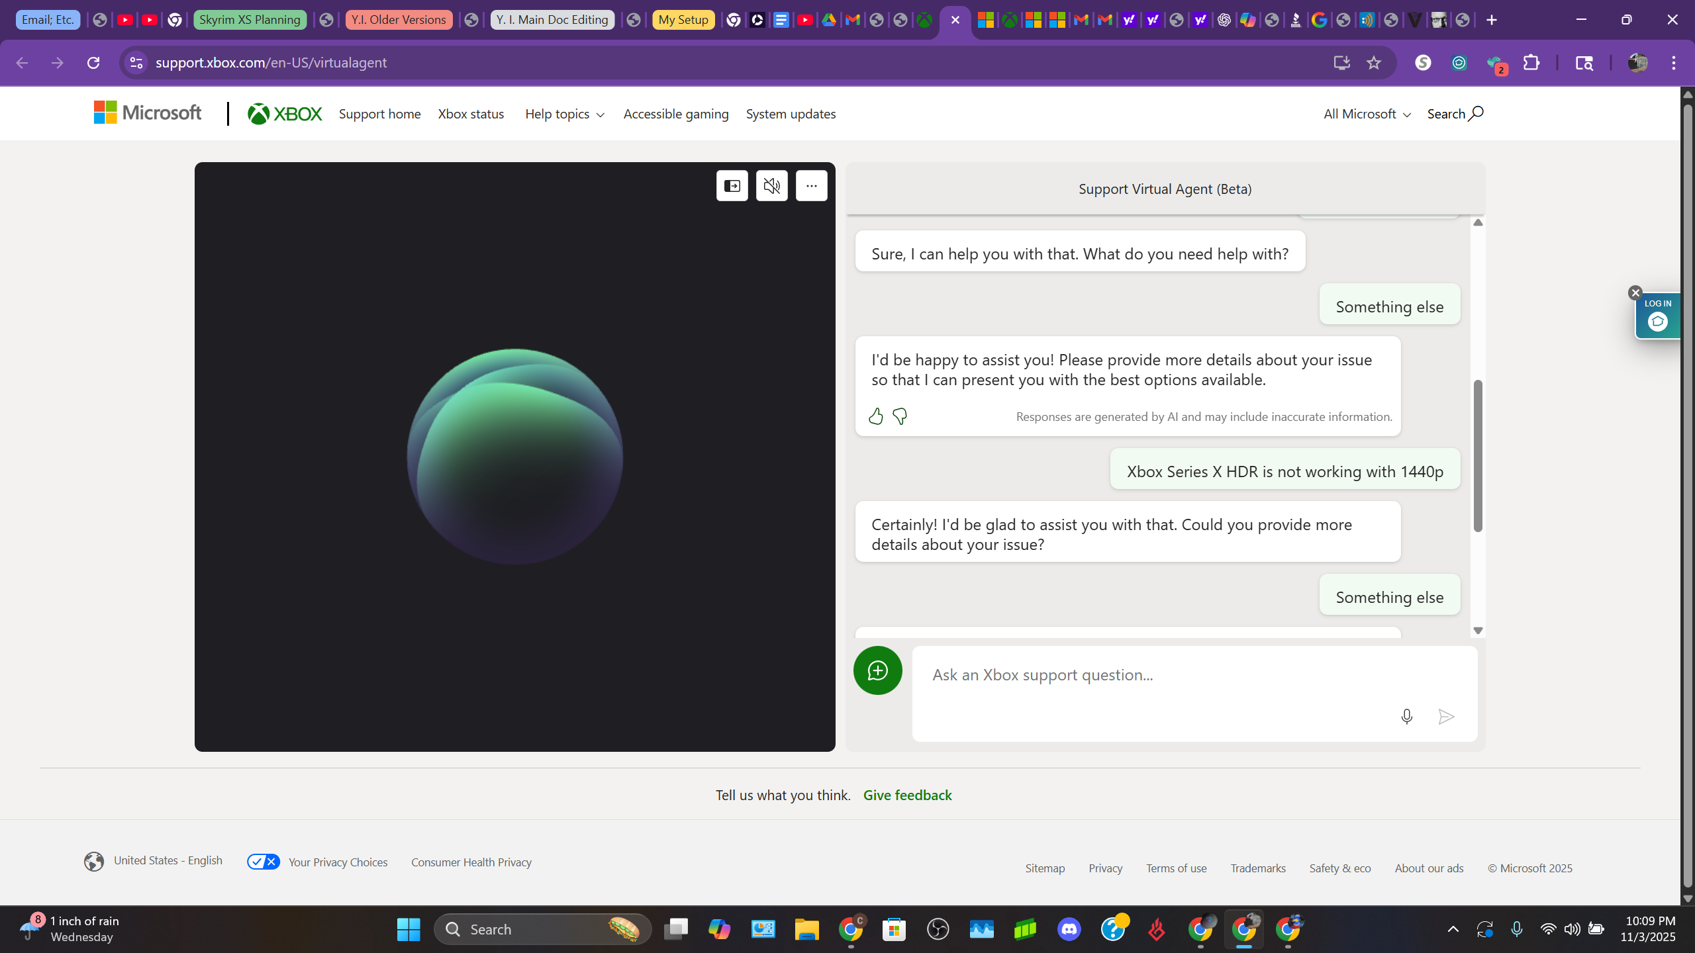This screenshot has height=953, width=1695.
Task: Click the Microsoft logo
Action: point(148,113)
